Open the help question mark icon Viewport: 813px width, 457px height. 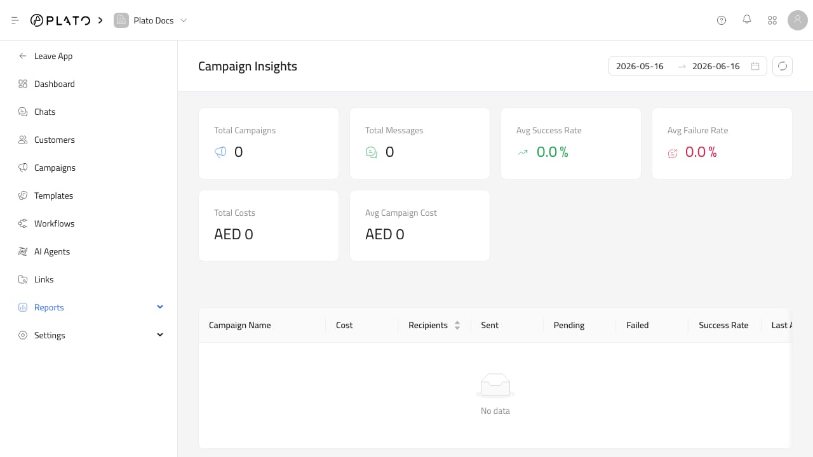point(722,20)
